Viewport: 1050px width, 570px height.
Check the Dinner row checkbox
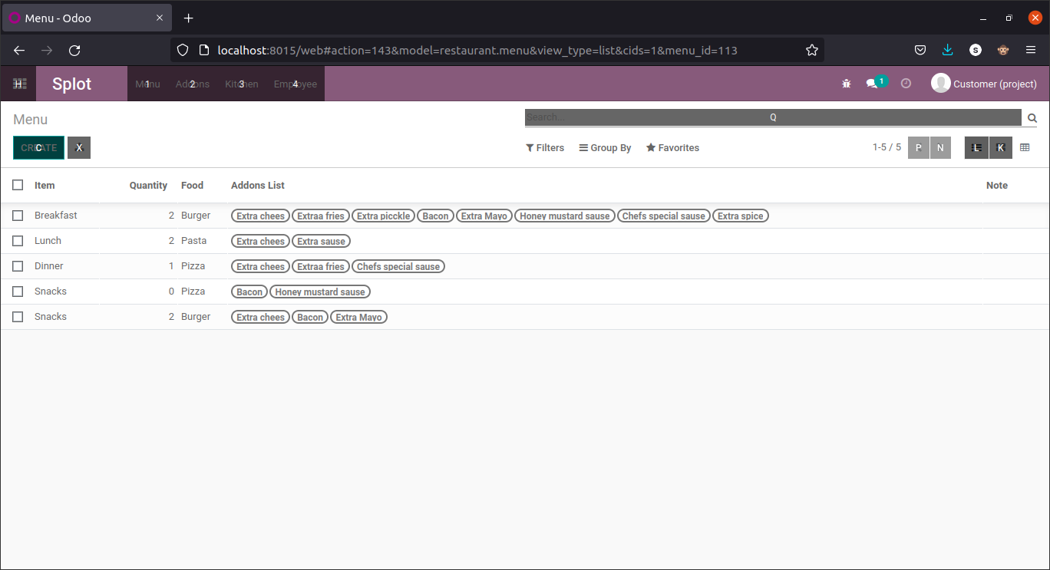pos(18,265)
